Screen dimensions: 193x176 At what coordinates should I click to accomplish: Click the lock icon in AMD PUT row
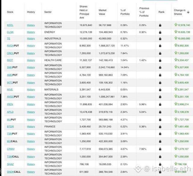[x=160, y=75]
